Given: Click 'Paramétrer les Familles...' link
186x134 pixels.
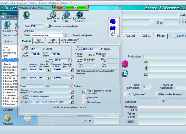Looking at the screenshot, I should [x=84, y=35].
